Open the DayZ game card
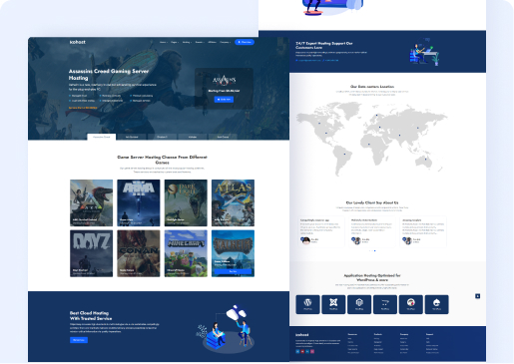Image resolution: width=514 pixels, height=364 pixels. (x=91, y=253)
